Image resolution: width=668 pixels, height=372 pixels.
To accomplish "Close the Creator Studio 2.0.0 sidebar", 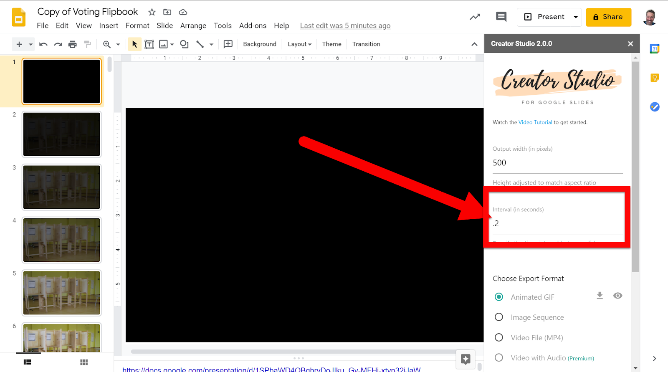I will pyautogui.click(x=630, y=43).
